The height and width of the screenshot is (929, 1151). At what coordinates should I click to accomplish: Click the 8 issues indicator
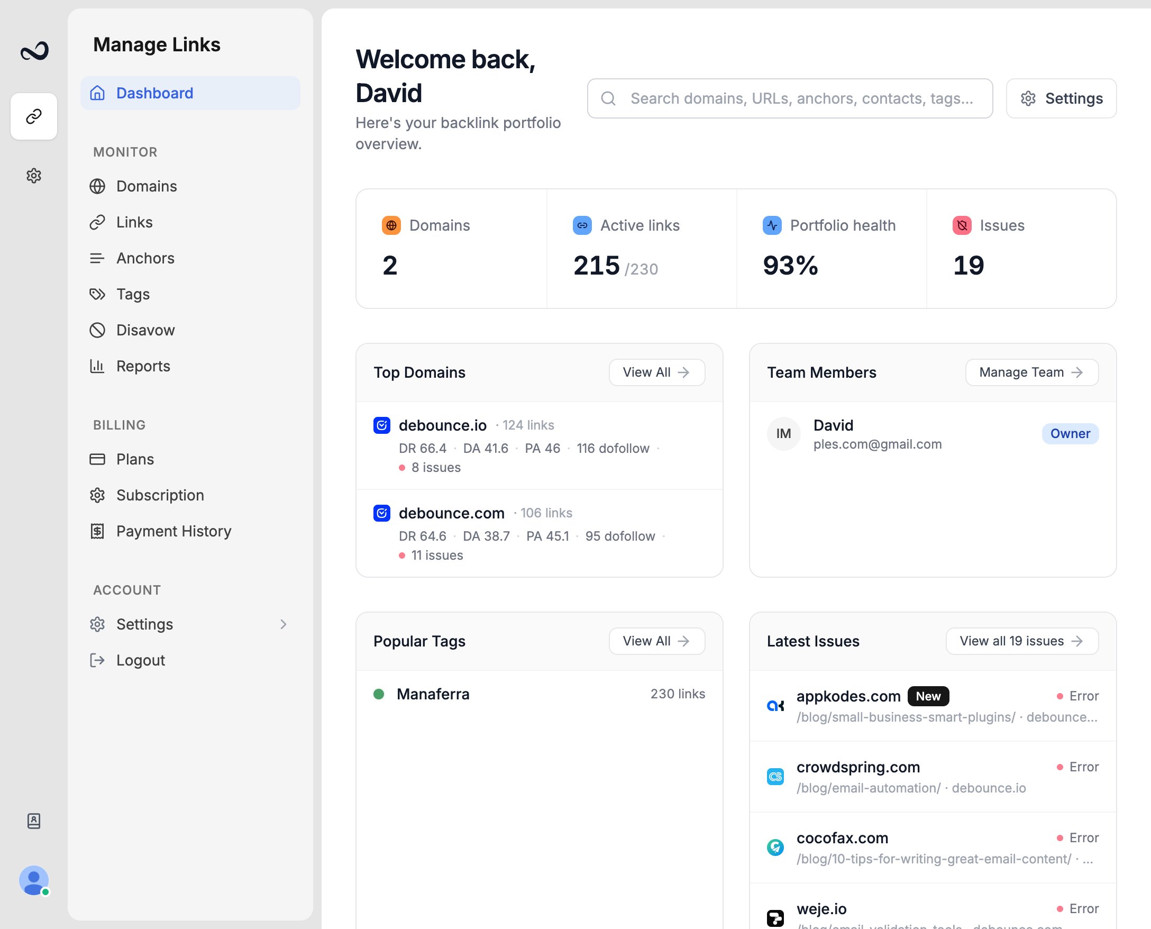pos(430,467)
